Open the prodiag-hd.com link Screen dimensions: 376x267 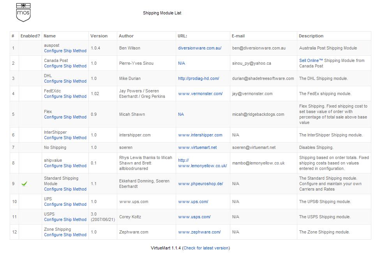[198, 79]
